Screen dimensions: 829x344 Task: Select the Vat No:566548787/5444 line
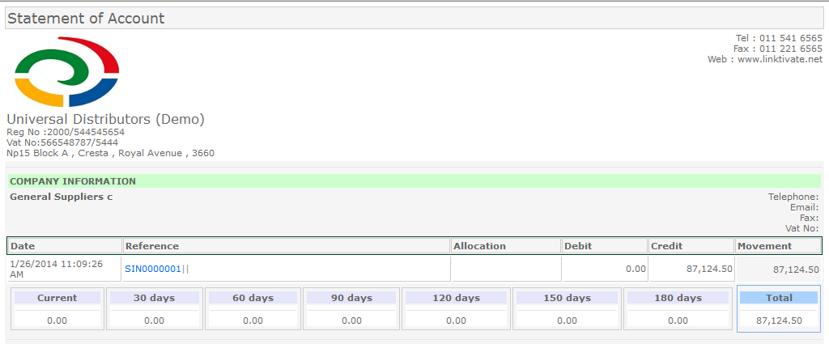click(x=62, y=142)
